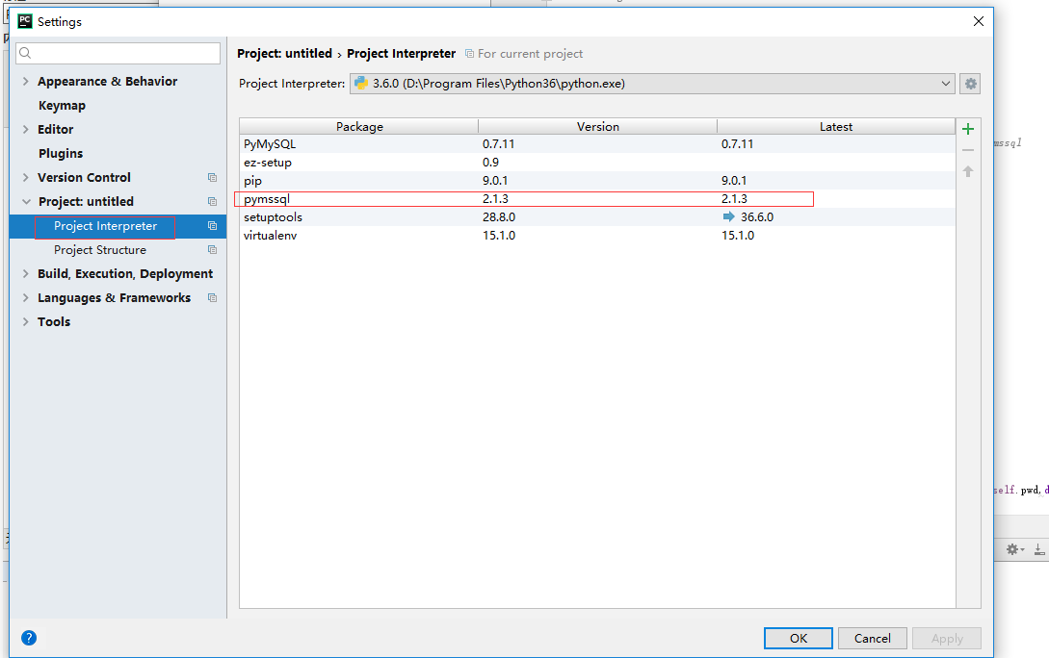Expand the Appearance & Behavior section

pyautogui.click(x=25, y=81)
